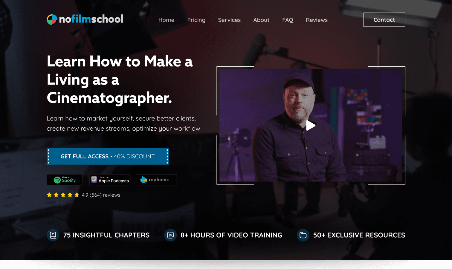Viewport: 452px width, 269px height.
Task: Open the 4.9 (564) reviews link
Action: coord(101,195)
